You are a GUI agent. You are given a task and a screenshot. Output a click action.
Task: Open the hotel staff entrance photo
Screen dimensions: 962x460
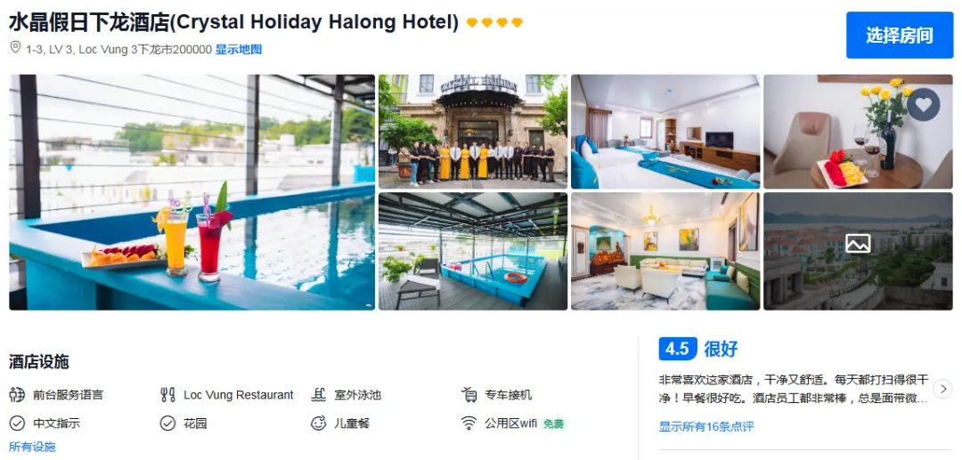pyautogui.click(x=473, y=132)
